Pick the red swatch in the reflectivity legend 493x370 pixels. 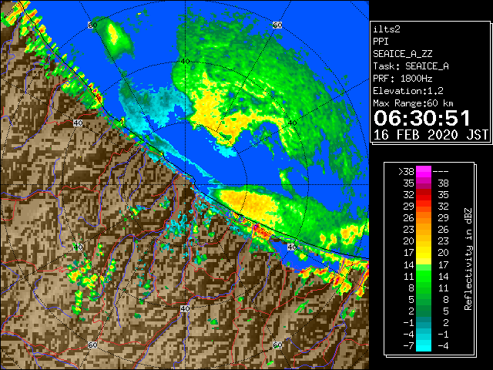tap(424, 195)
